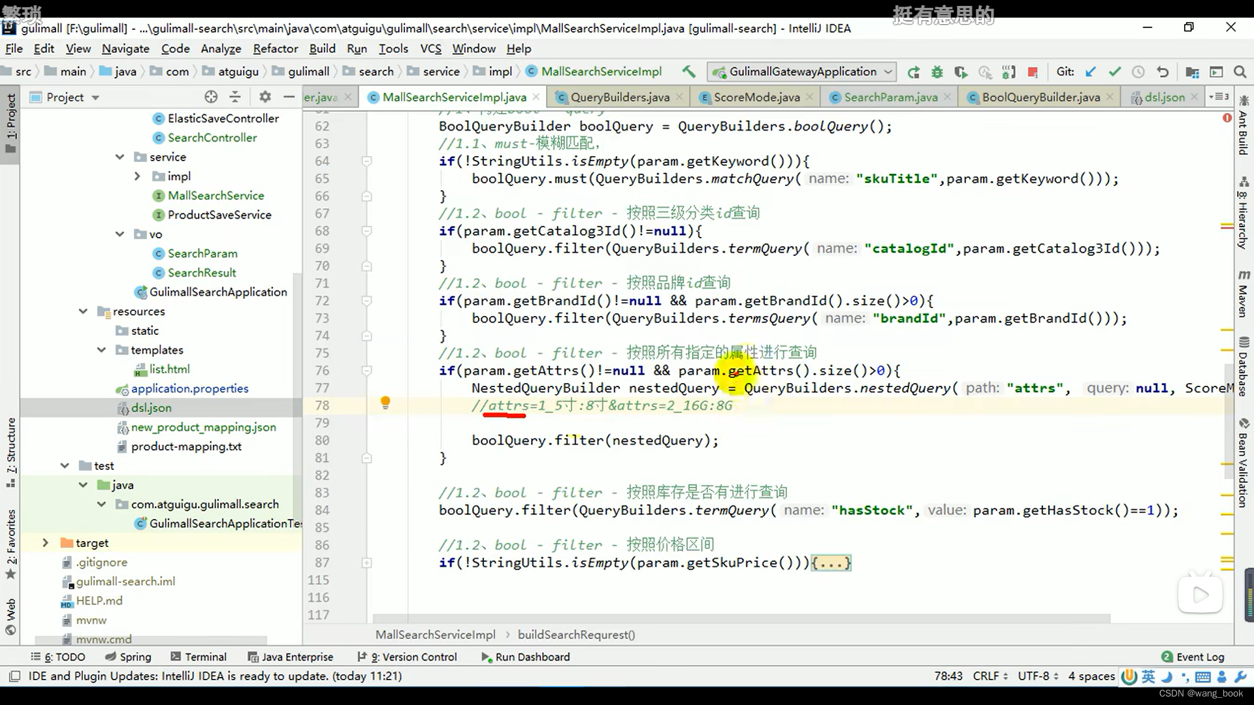Click the Debug bug icon

coord(937,72)
